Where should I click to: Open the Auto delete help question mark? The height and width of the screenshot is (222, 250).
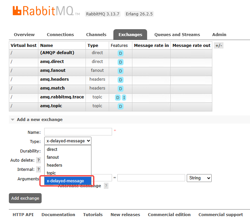pyautogui.click(x=38, y=160)
